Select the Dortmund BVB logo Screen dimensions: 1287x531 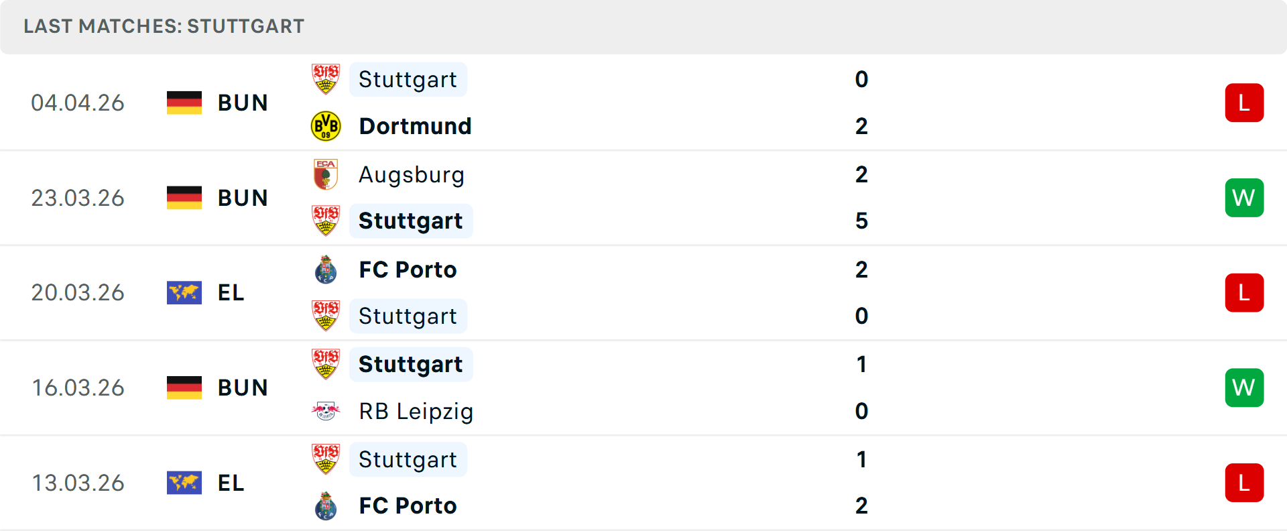(x=326, y=125)
